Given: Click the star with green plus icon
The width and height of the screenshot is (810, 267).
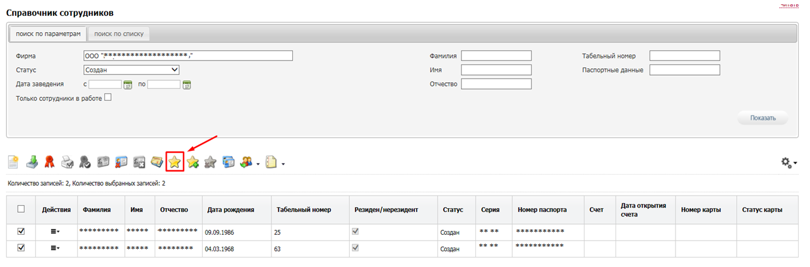Looking at the screenshot, I should (x=193, y=162).
